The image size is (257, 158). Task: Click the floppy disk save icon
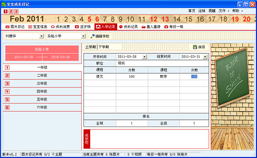tap(195, 47)
